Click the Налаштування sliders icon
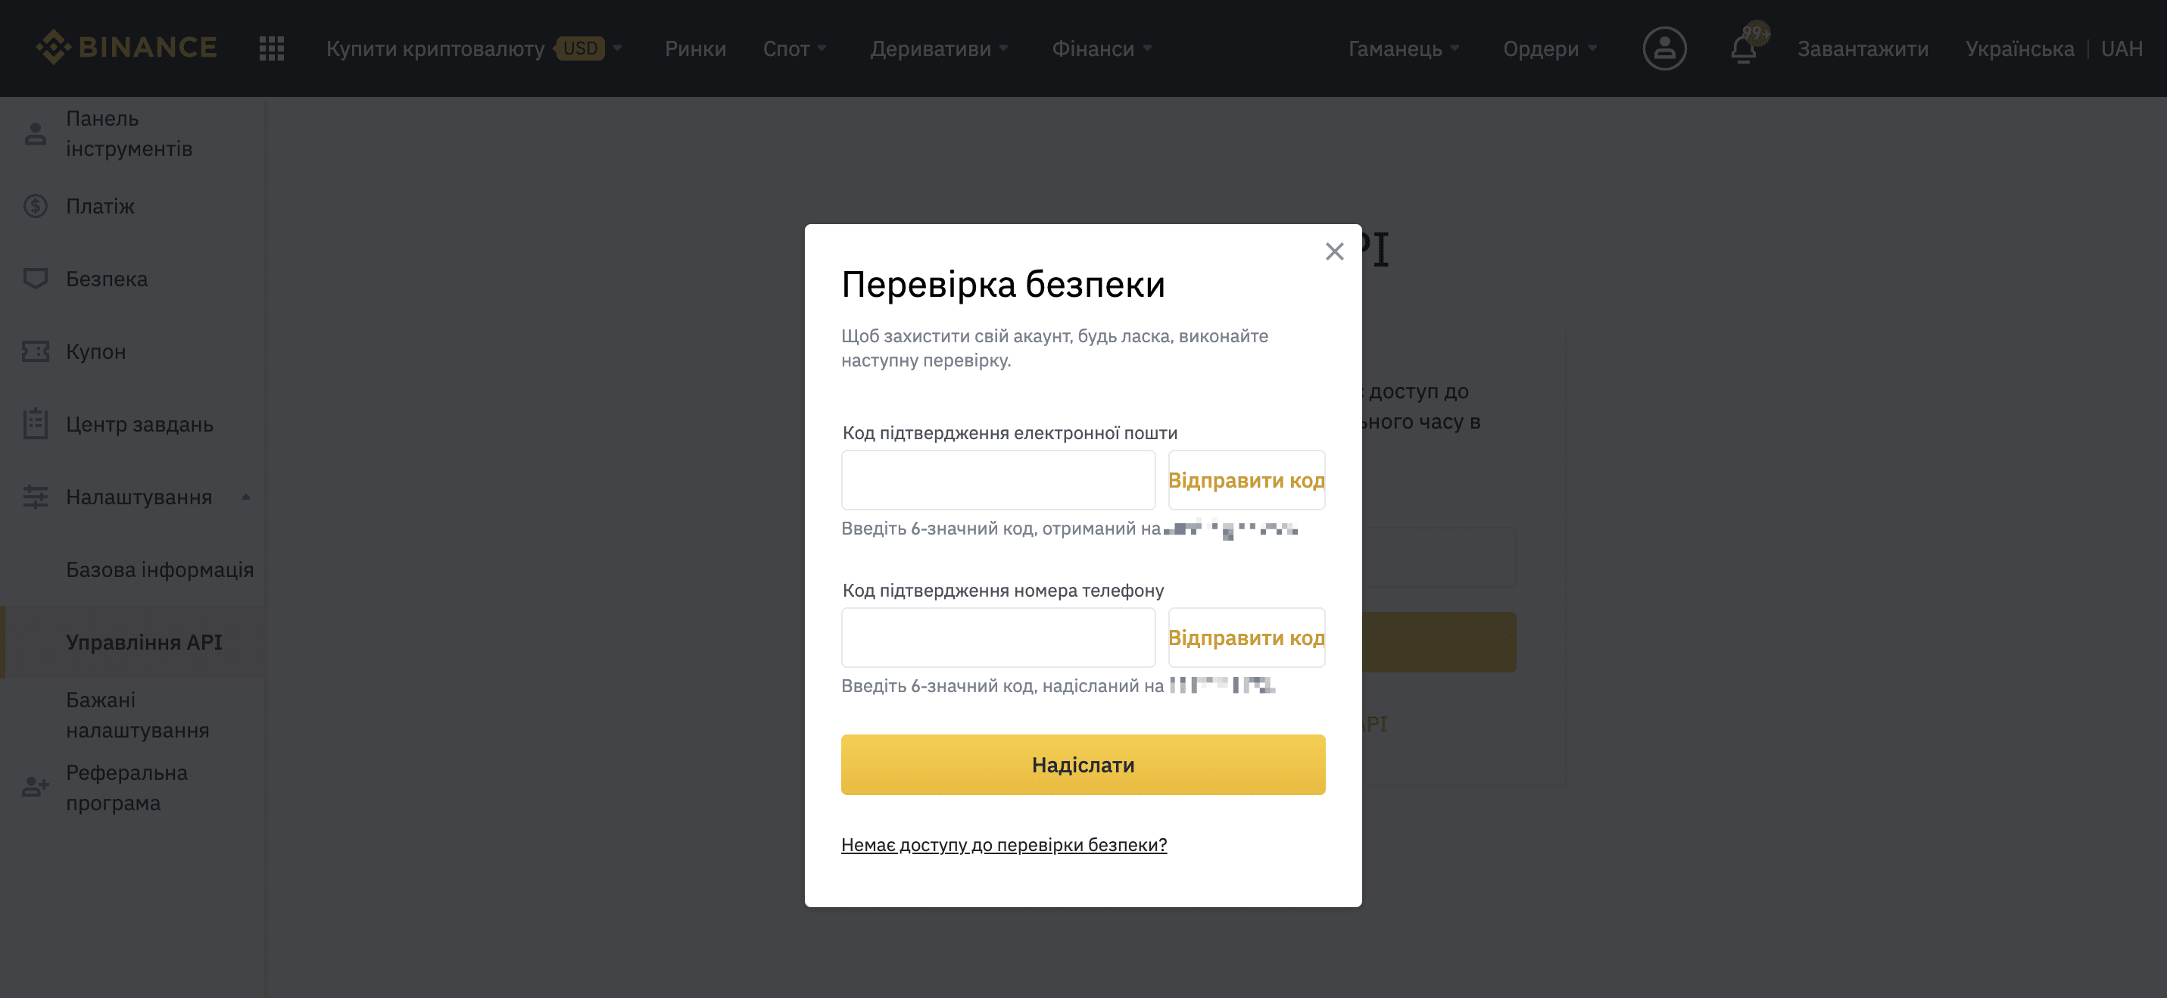The height and width of the screenshot is (998, 2167). 36,497
